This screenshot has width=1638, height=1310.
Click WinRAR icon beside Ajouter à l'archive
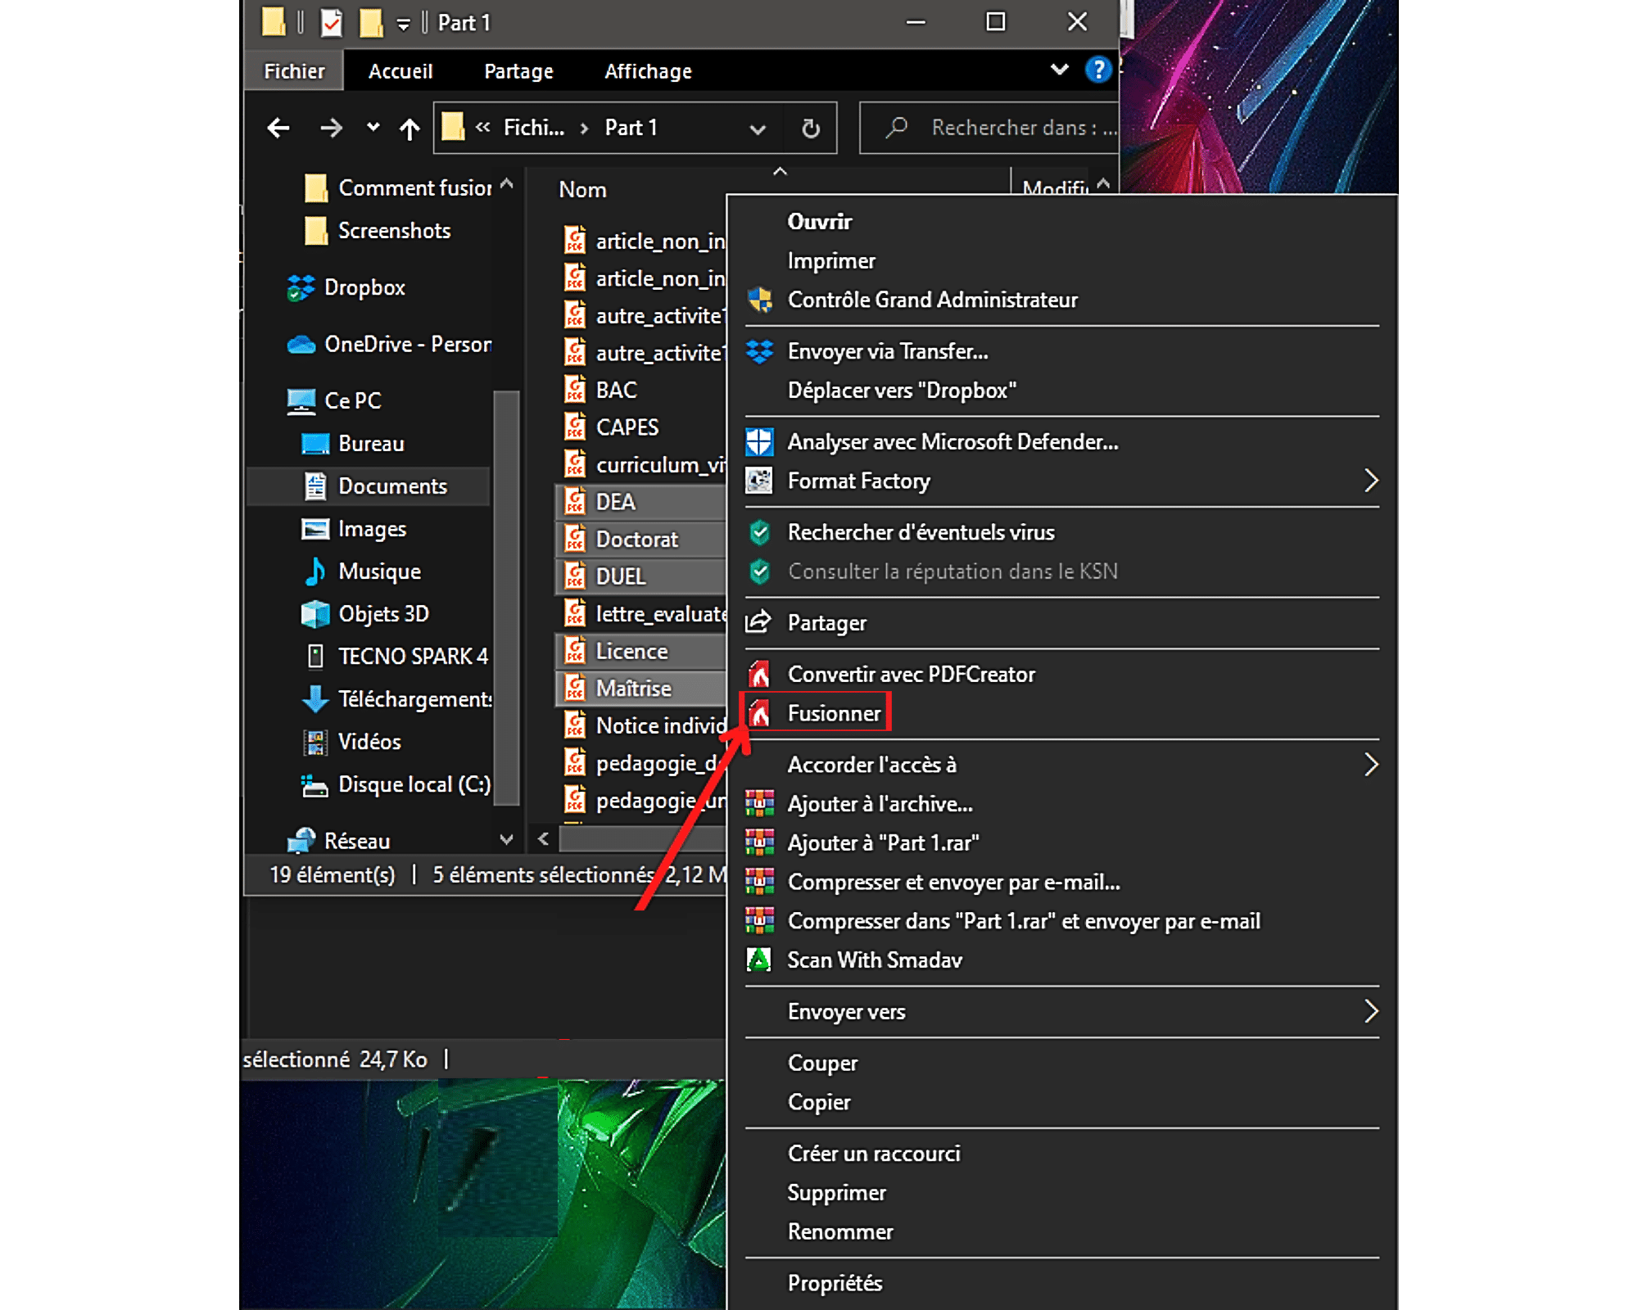(759, 804)
